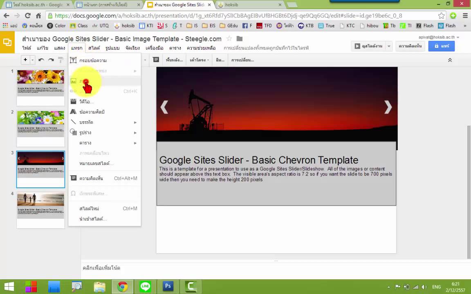Select slide 1 thumbnail with orange flowers
471x294 pixels.
pyautogui.click(x=40, y=88)
